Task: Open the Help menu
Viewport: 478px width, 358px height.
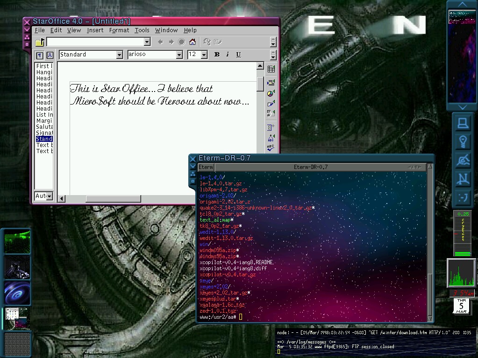Action: [190, 30]
